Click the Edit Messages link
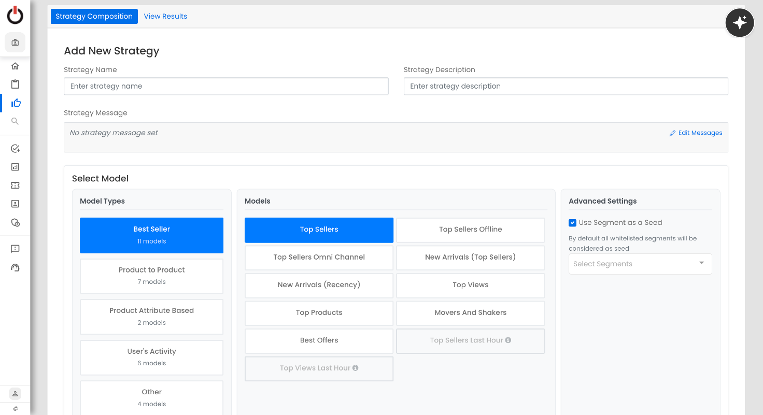Viewport: 763px width, 415px height. pos(696,133)
